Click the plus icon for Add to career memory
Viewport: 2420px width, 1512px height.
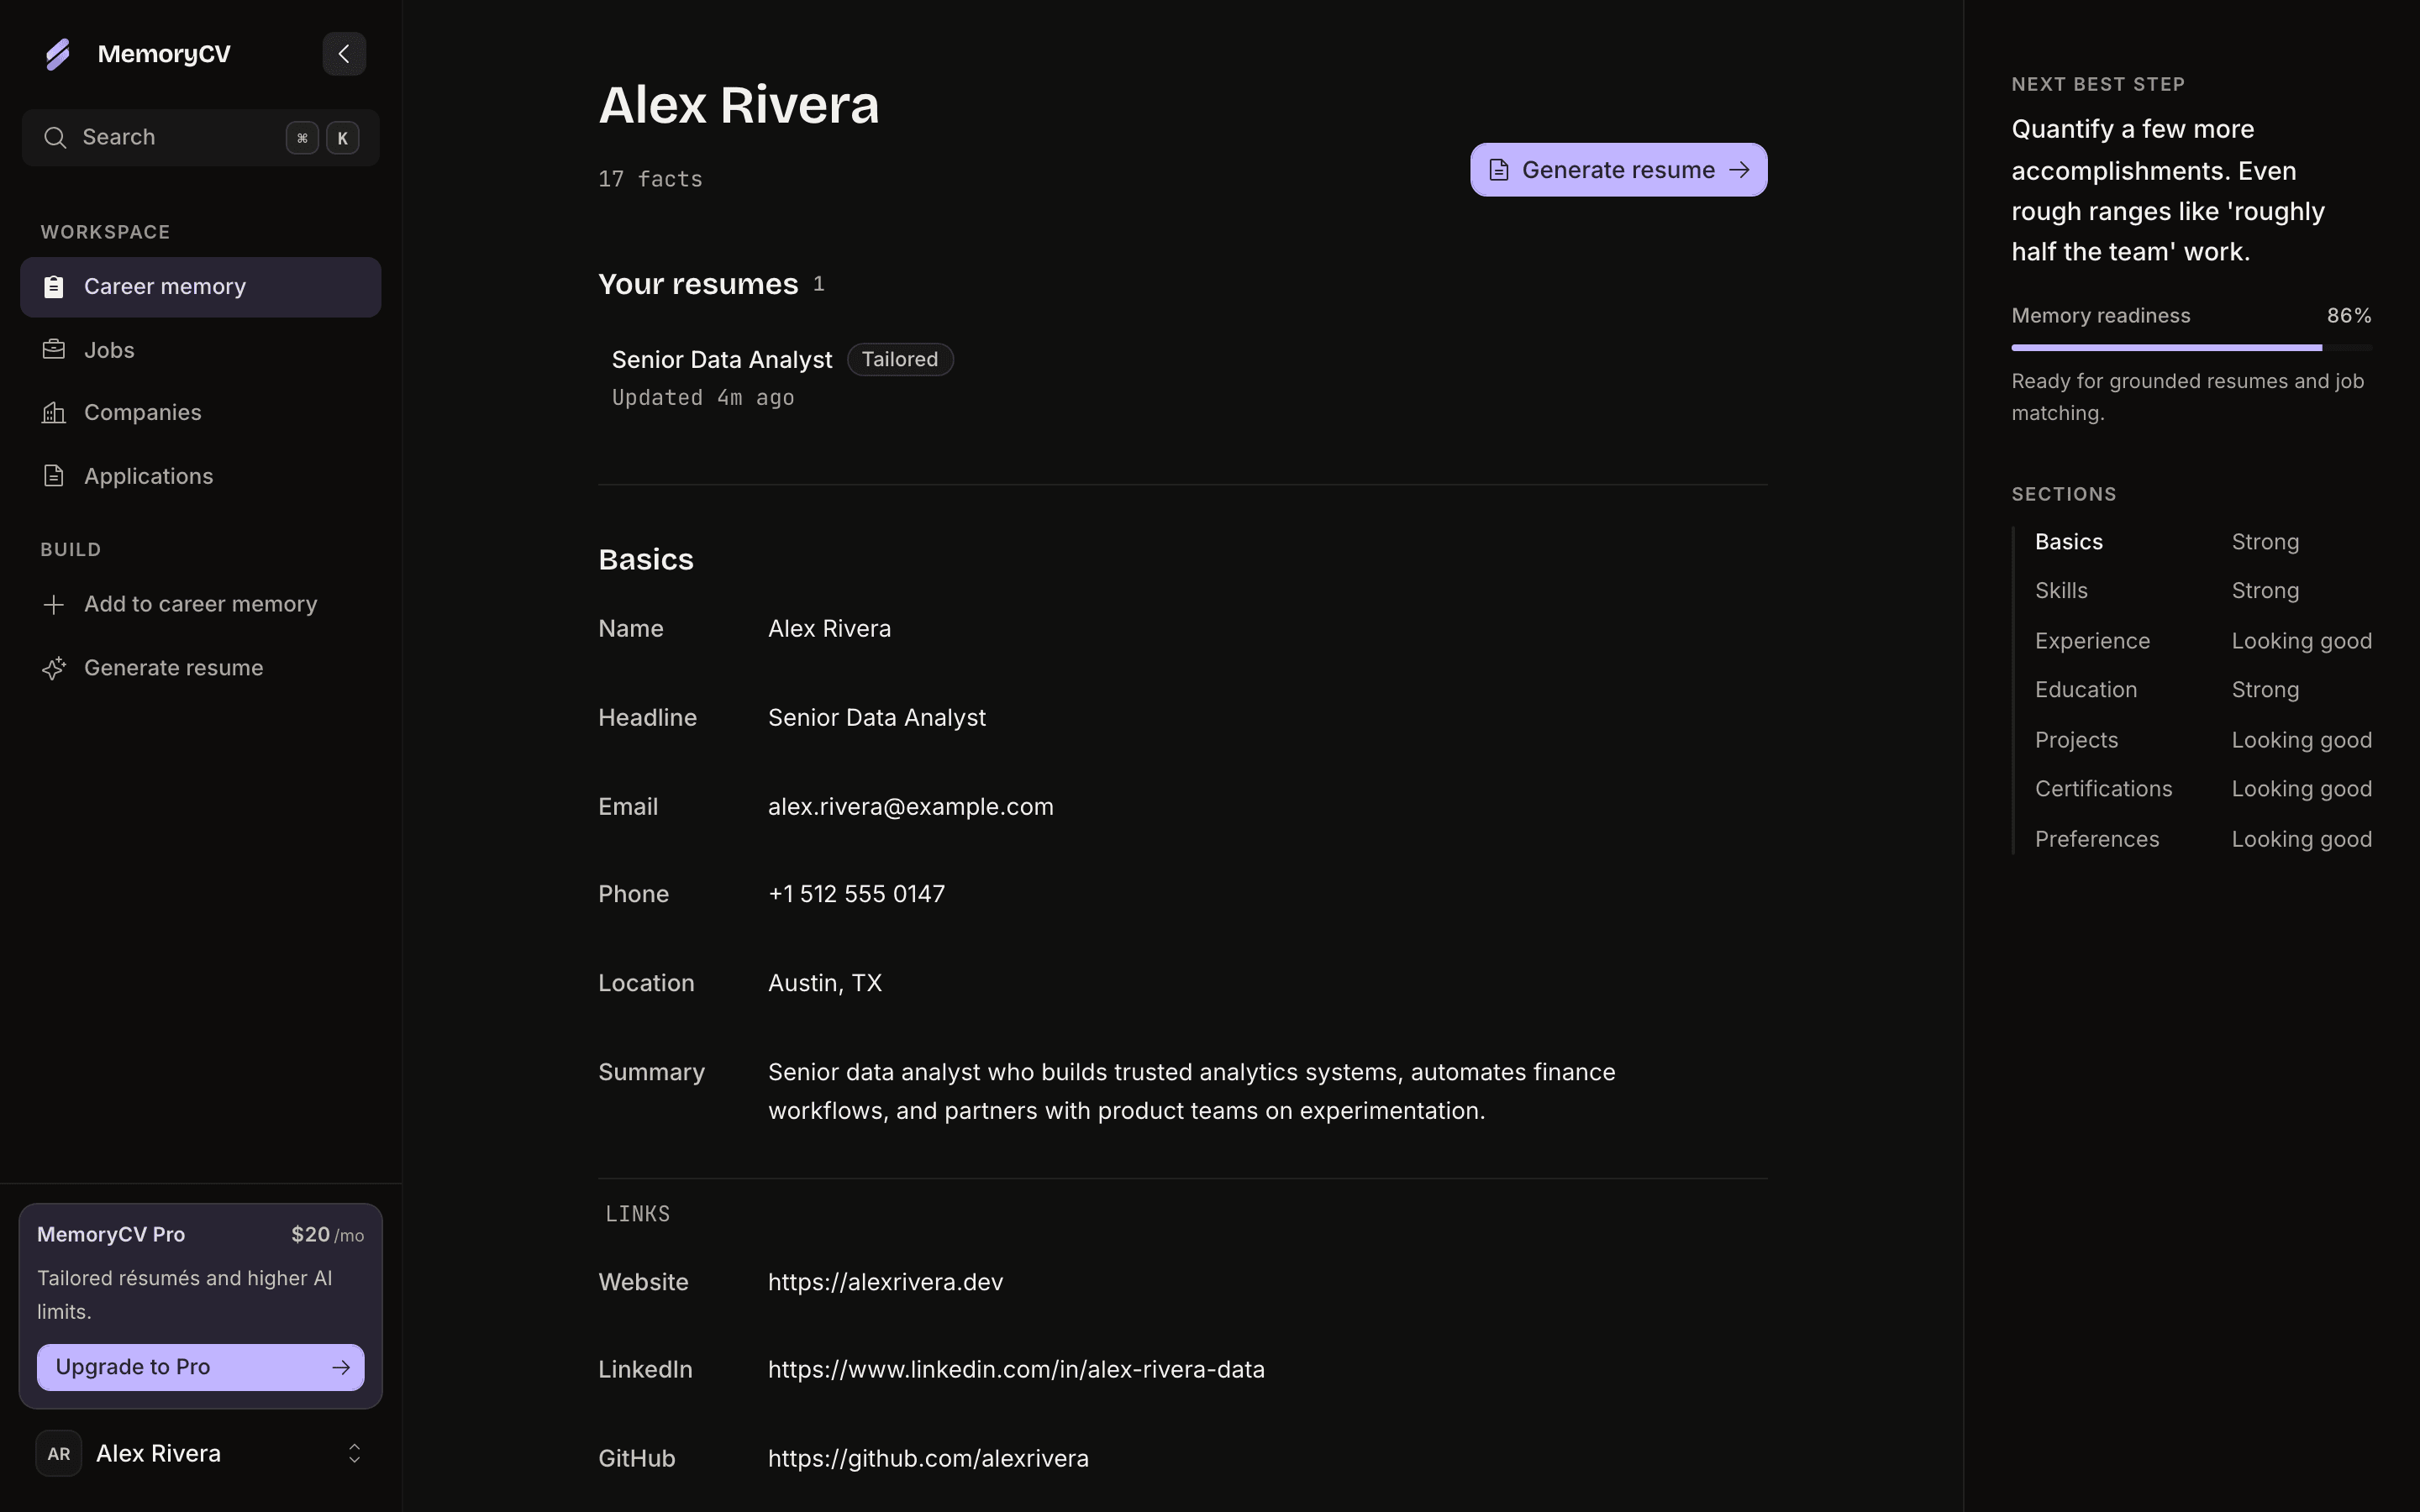(54, 605)
